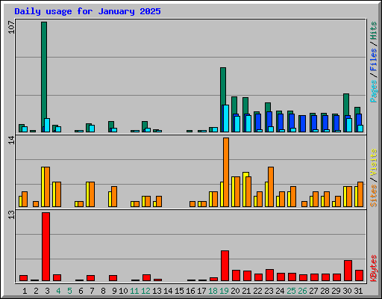
Task: Click the orange 'Sites' legend label
Action: 373,196
